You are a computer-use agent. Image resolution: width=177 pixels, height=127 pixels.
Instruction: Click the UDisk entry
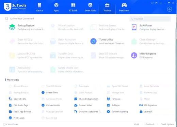[145, 99]
